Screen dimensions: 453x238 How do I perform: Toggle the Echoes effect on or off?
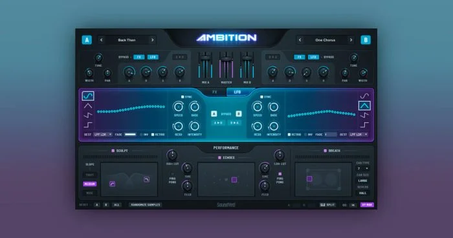[219, 158]
